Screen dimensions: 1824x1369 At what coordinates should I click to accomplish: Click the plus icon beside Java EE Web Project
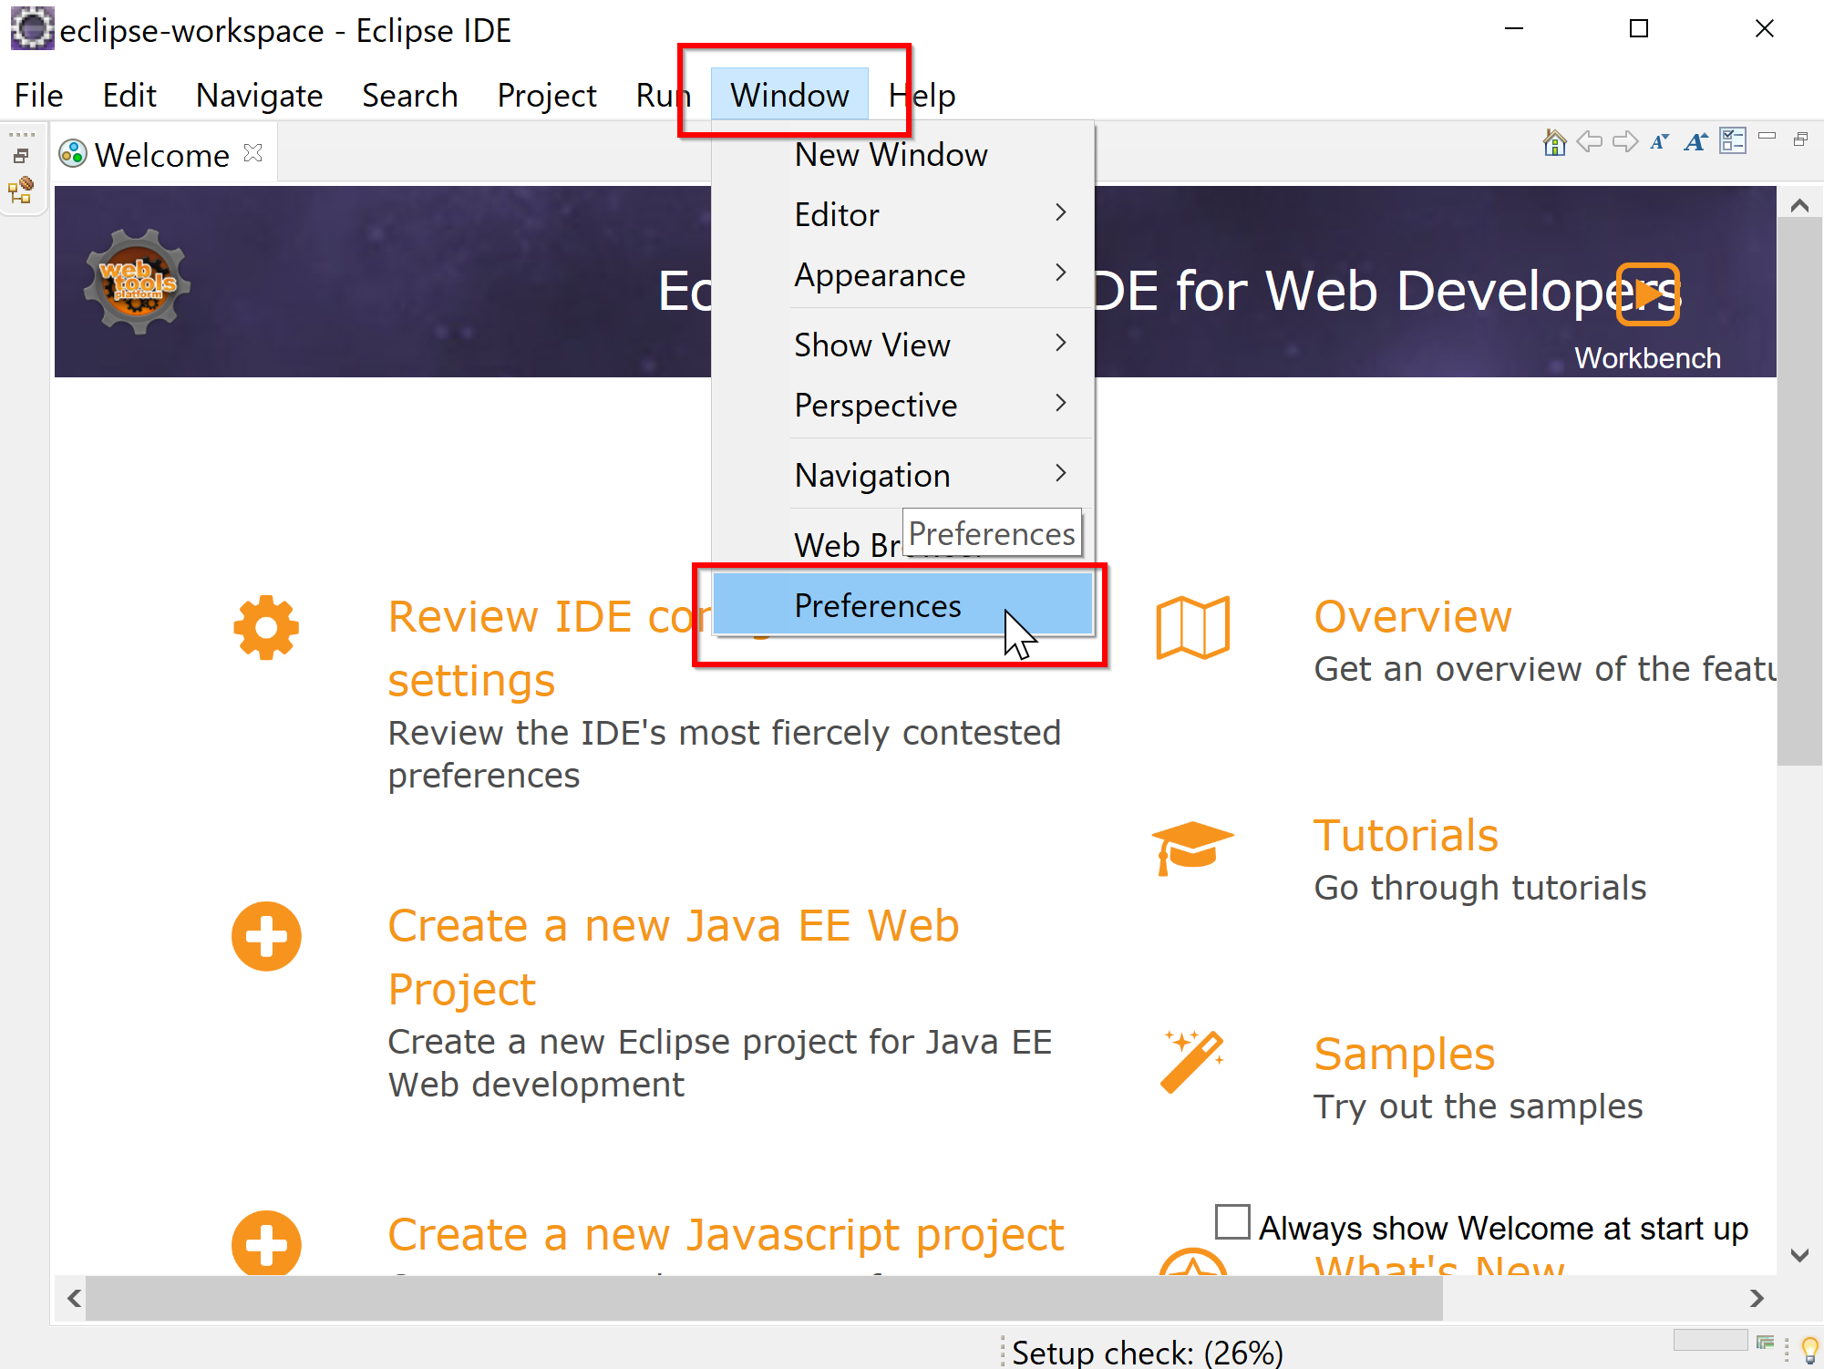coord(266,936)
